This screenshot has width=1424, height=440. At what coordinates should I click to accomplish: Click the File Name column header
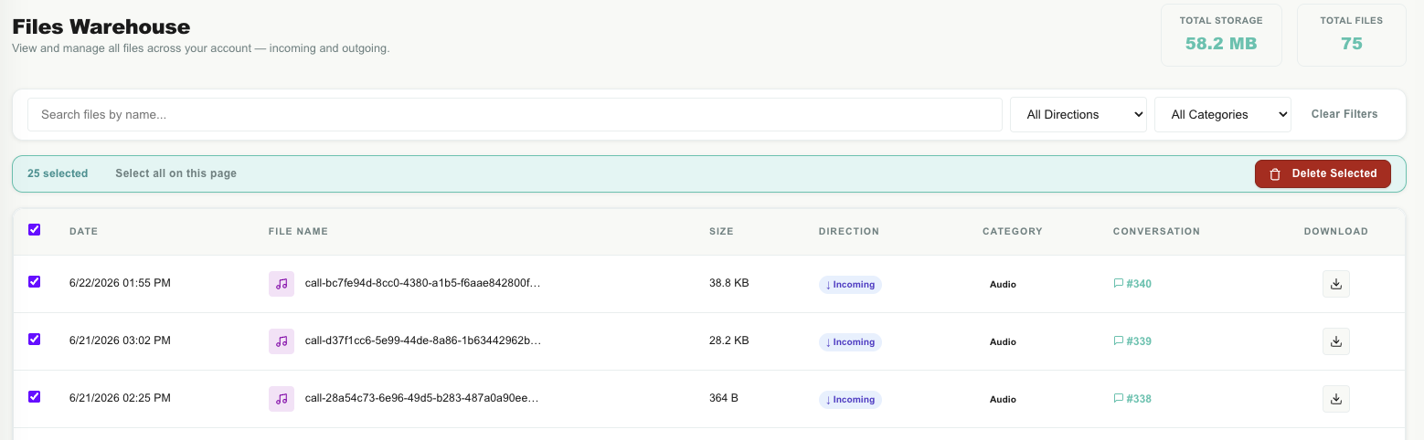coord(298,232)
